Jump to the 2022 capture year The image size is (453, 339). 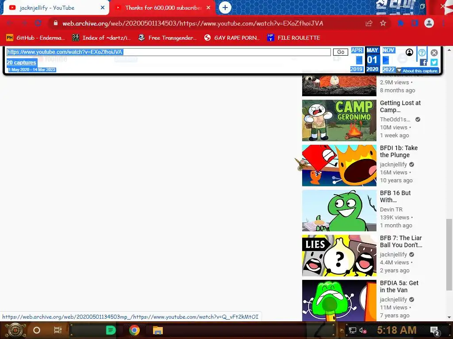click(x=388, y=69)
